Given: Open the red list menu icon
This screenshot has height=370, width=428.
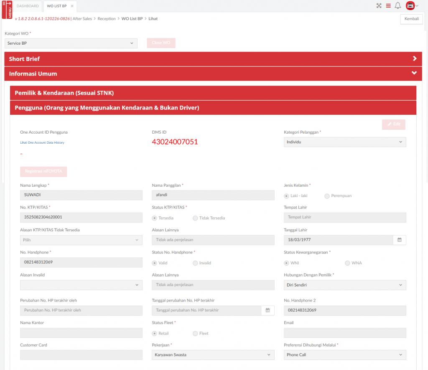Looking at the screenshot, I should pyautogui.click(x=388, y=6).
